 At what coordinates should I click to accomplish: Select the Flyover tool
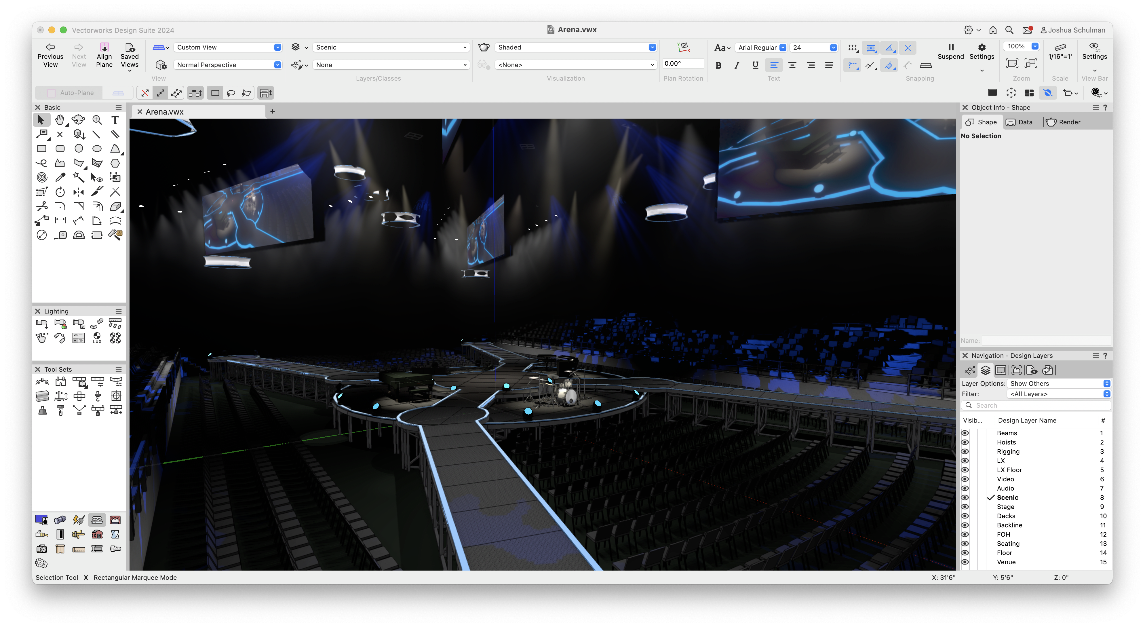pyautogui.click(x=78, y=120)
